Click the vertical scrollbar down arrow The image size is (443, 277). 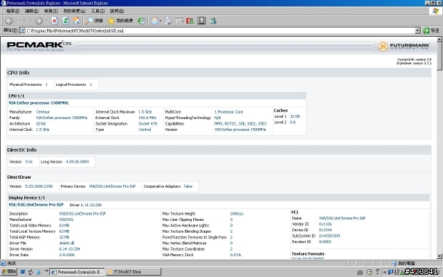[x=440, y=256]
